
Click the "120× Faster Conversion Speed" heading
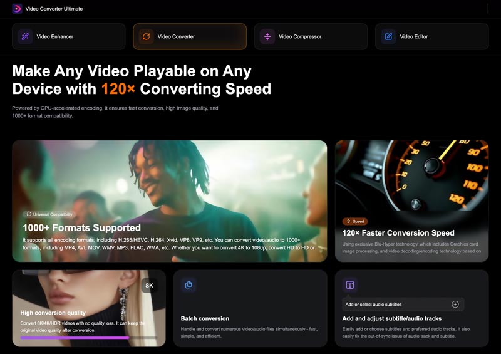click(398, 233)
